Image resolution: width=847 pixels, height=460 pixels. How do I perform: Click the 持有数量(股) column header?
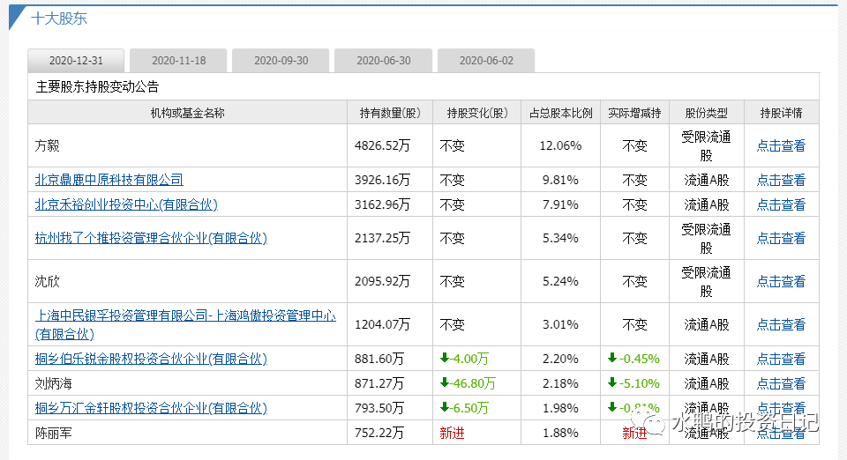tap(390, 113)
